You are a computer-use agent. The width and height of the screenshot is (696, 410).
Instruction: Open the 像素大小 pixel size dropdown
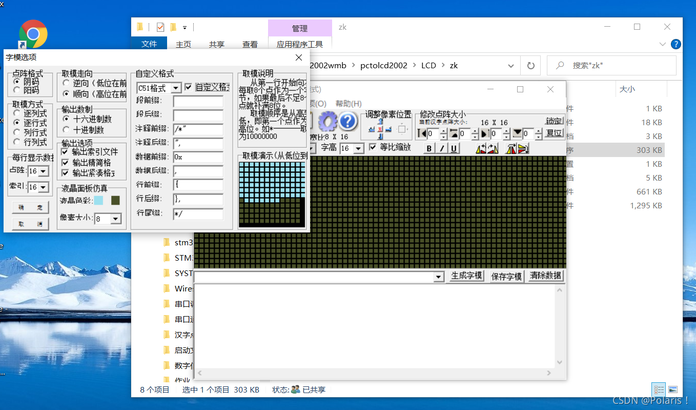tap(114, 218)
